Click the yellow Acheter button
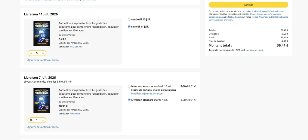This screenshot has width=308, height=140. pyautogui.click(x=248, y=5)
